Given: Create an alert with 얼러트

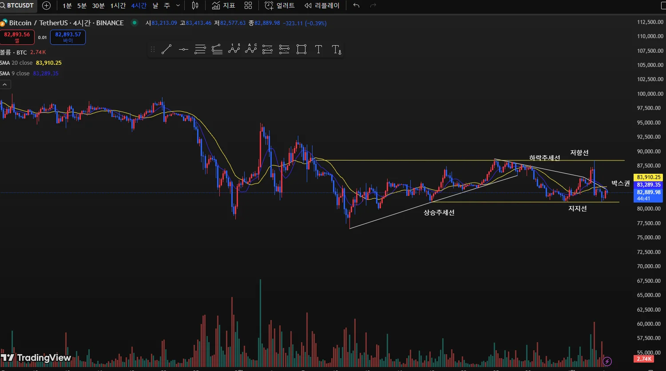Looking at the screenshot, I should (x=280, y=6).
